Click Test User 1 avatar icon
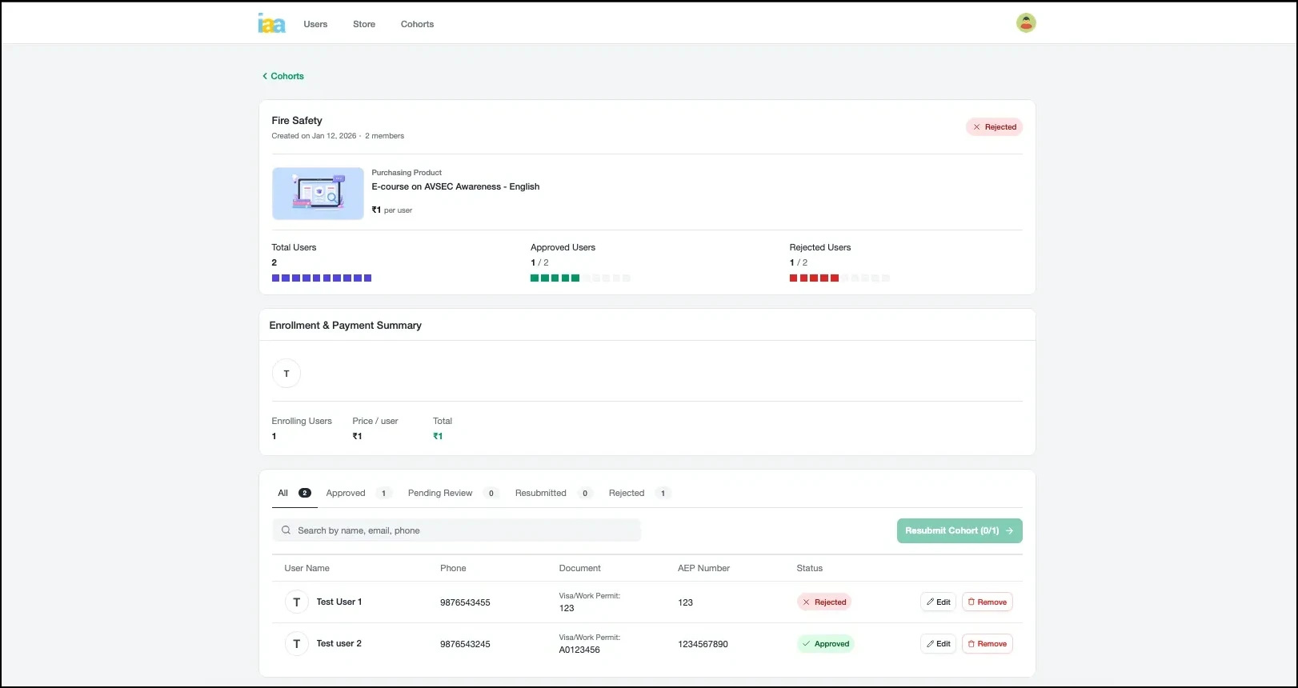Viewport: 1298px width, 688px height. click(297, 602)
